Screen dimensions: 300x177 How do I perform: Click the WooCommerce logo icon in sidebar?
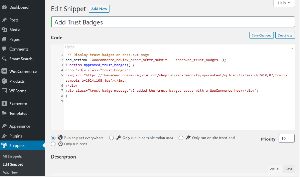tap(4, 71)
